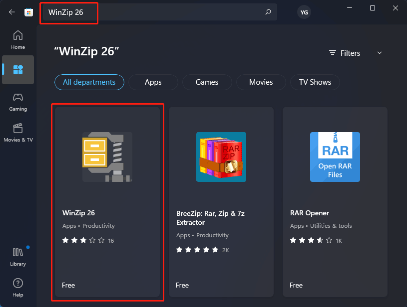Open the YG account avatar menu
Screen dimensions: 407x307
point(304,12)
